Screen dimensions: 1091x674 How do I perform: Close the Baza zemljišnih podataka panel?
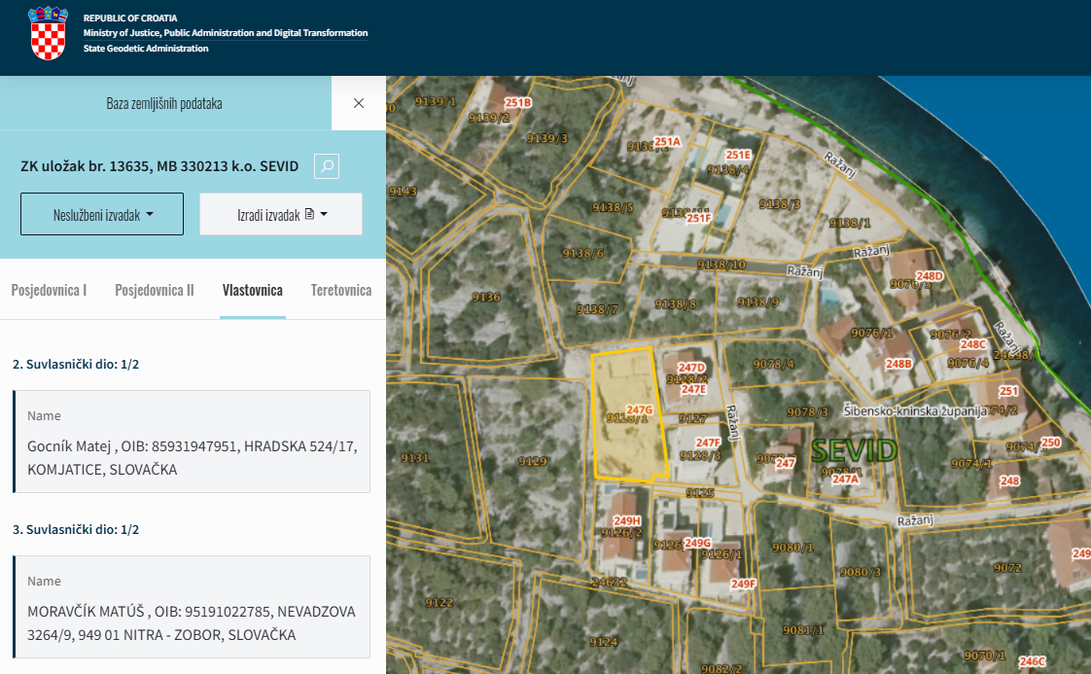(x=359, y=103)
